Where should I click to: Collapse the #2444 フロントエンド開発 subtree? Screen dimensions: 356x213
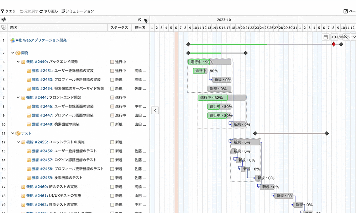pos(18,98)
